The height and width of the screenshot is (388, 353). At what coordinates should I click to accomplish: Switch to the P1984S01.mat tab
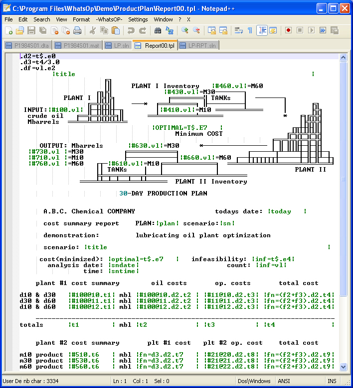[x=77, y=46]
